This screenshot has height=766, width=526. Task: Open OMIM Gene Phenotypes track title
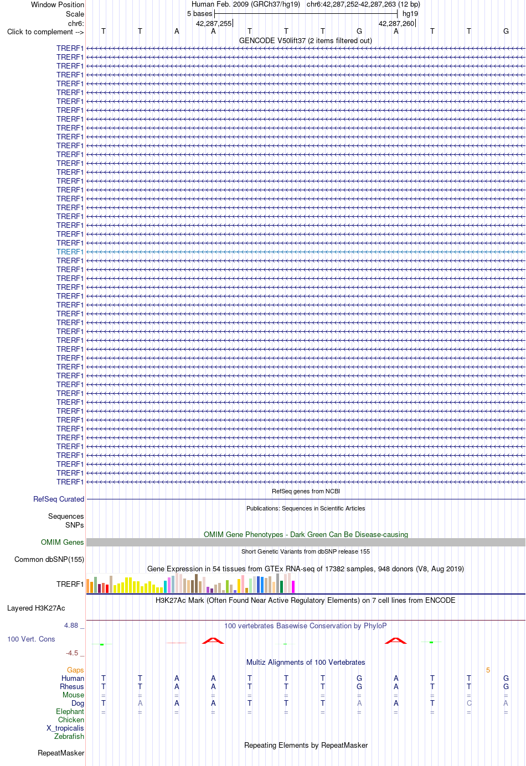pyautogui.click(x=306, y=535)
